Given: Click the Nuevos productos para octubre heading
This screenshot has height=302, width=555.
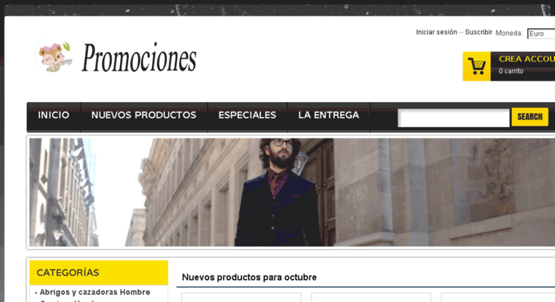Looking at the screenshot, I should coord(249,277).
